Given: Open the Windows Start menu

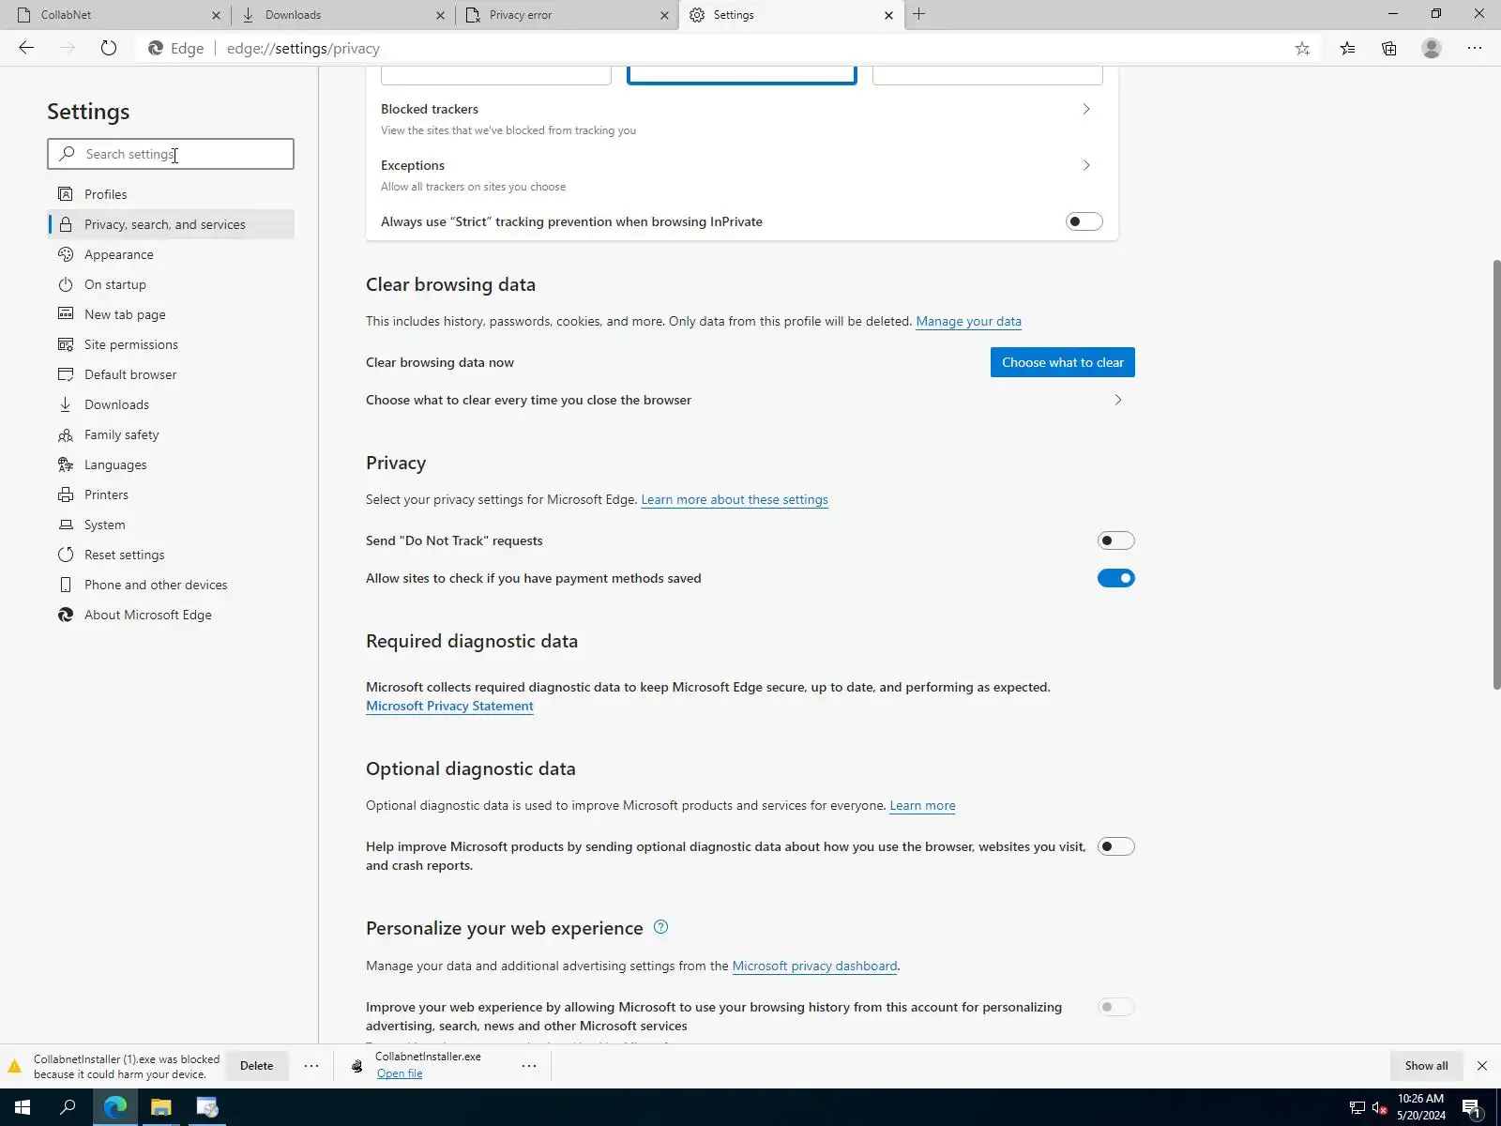Looking at the screenshot, I should pos(23,1107).
